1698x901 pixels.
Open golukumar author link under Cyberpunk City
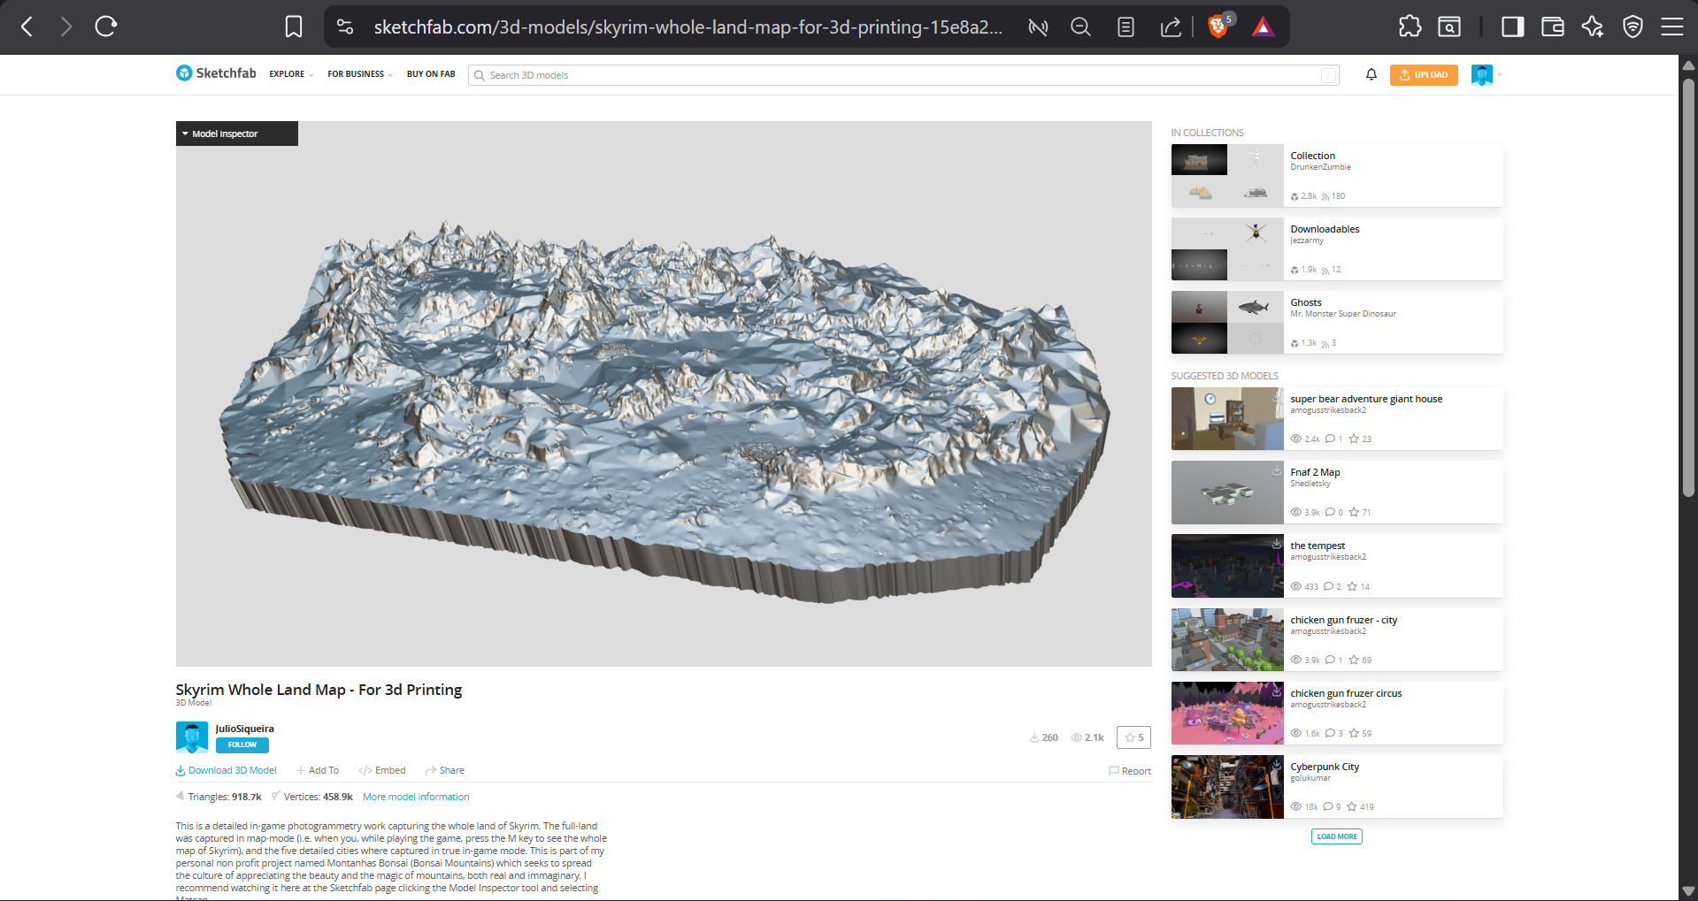[x=1310, y=778]
